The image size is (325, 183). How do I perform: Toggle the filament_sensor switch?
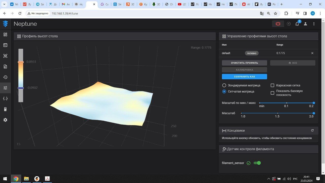click(257, 163)
